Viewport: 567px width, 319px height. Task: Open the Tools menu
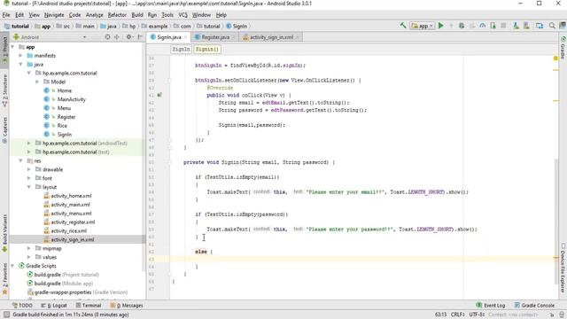coord(167,15)
